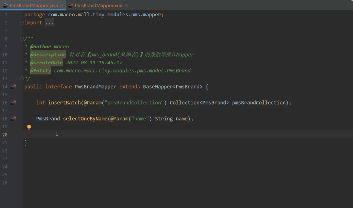Click the selectOneByName method name
353x208 pixels.
[85, 119]
